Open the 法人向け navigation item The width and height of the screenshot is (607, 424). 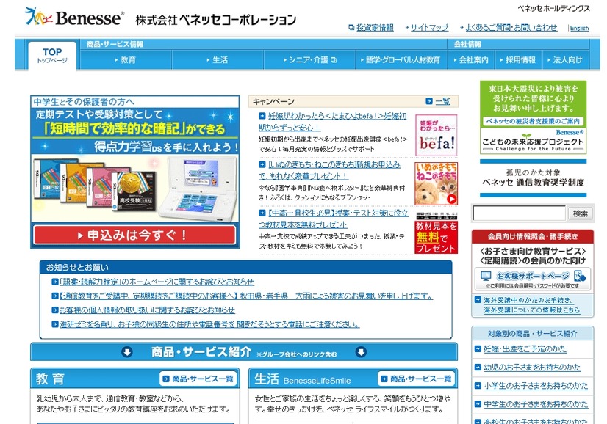tap(564, 60)
